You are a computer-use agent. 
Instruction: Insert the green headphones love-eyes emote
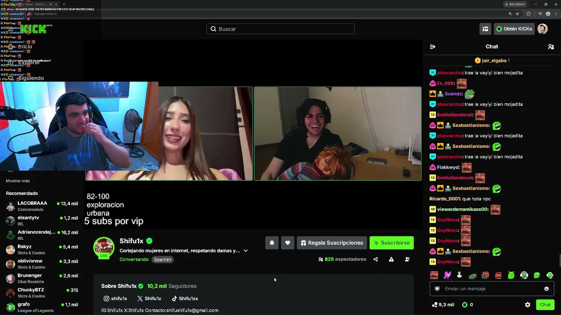click(524, 275)
